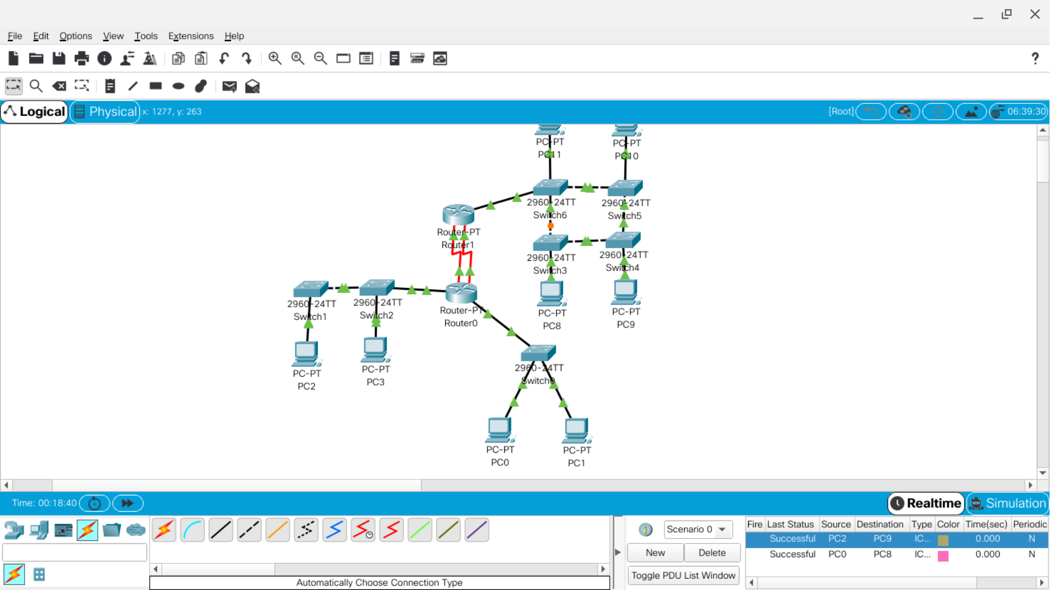
Task: Click the Toggle PDU List Window button
Action: [683, 575]
